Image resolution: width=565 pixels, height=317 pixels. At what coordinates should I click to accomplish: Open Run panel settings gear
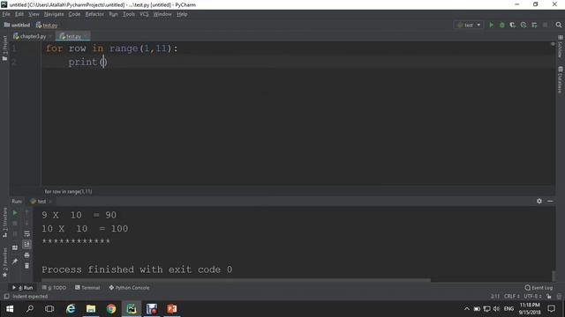[x=539, y=201]
